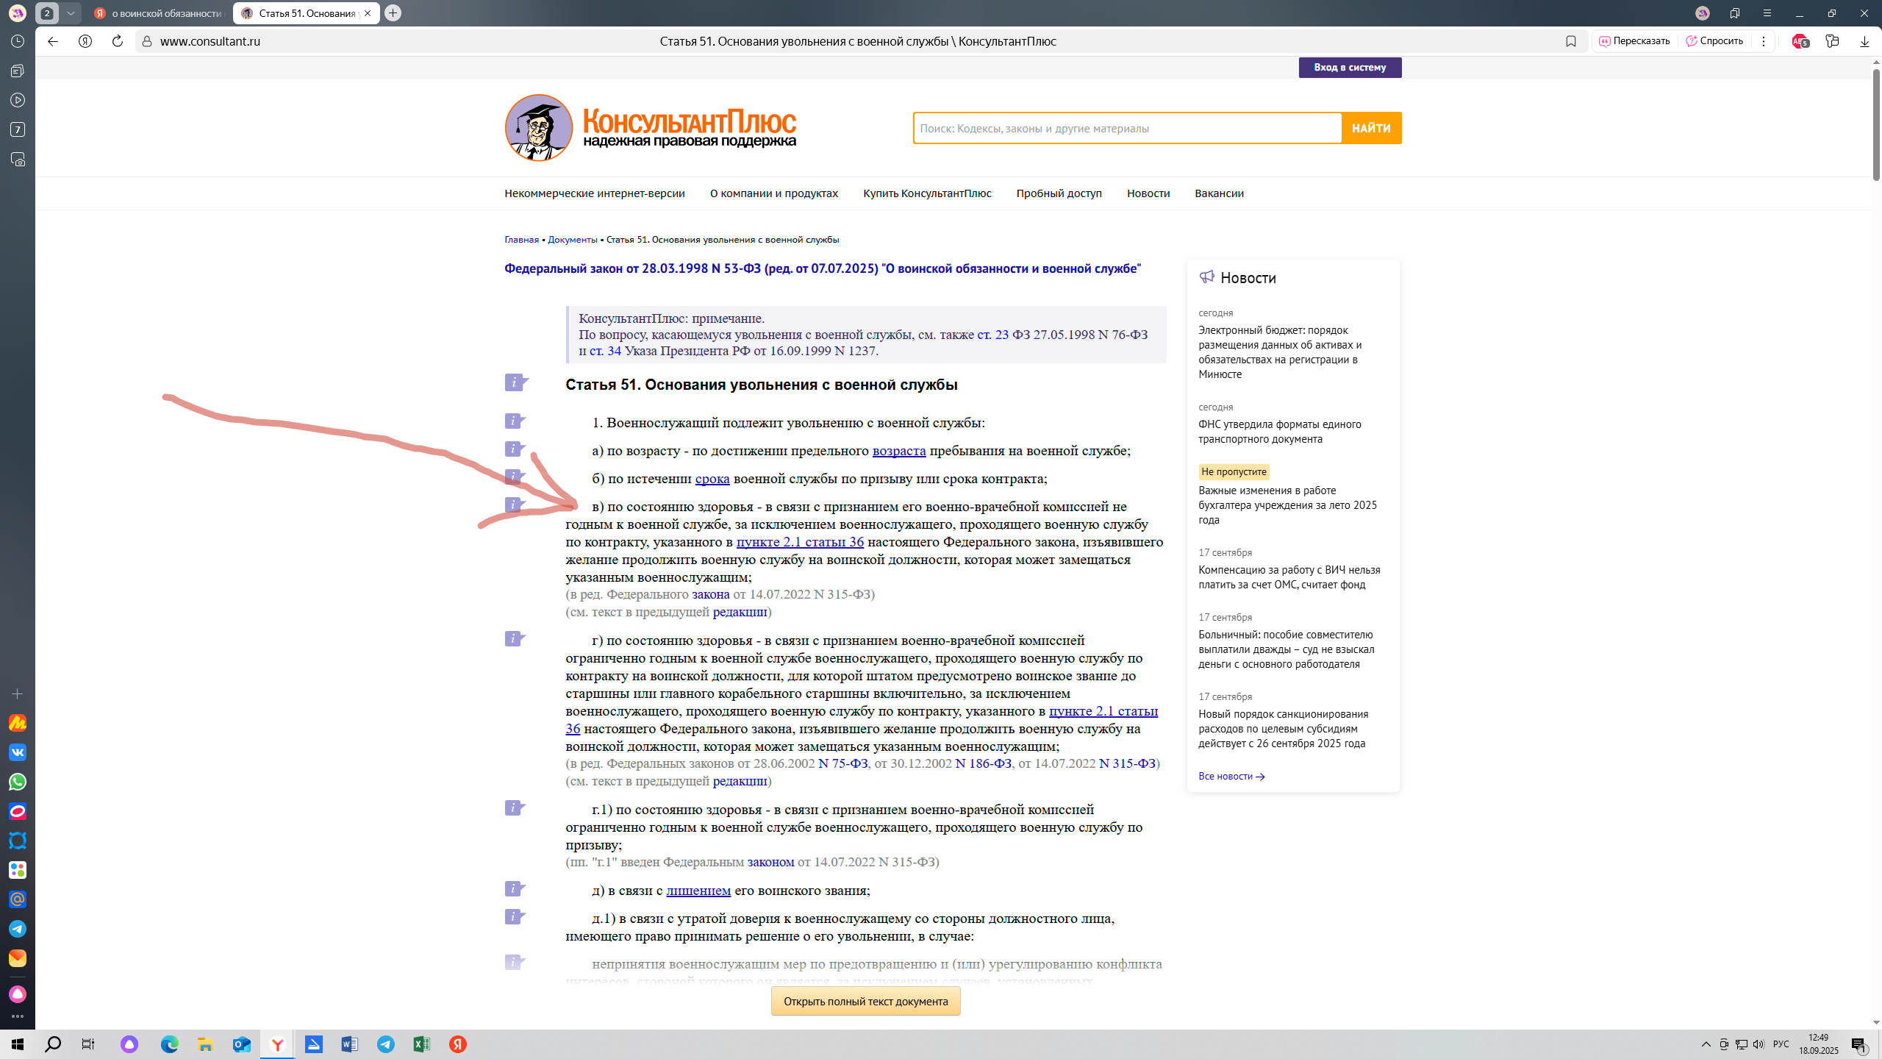Open the ad blocker extension icon
Screen dimensions: 1882x1059
1800,41
